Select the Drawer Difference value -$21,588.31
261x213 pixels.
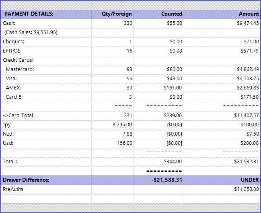pyautogui.click(x=167, y=180)
